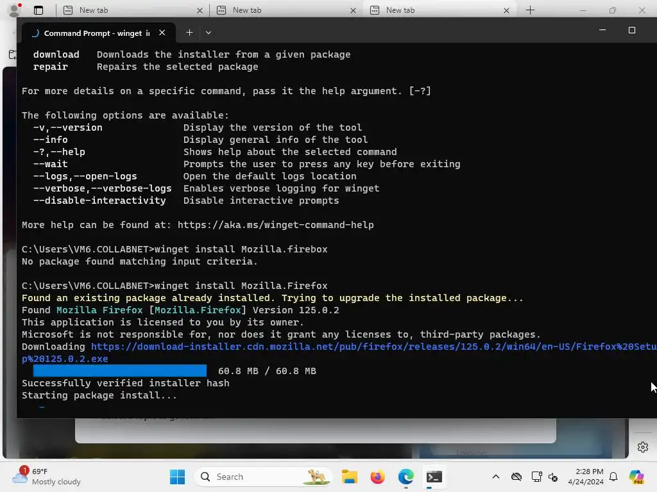
Task: Click the 'Starting package install...' line
Action: point(99,395)
